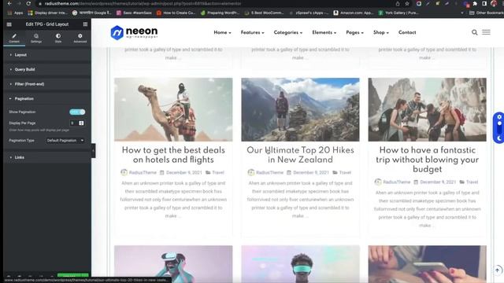The image size is (504, 283).
Task: Click RadiusTheme author under Hikes post
Action: [269, 173]
